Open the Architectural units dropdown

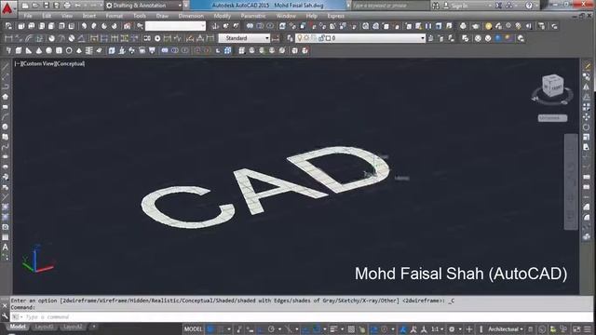pos(506,329)
